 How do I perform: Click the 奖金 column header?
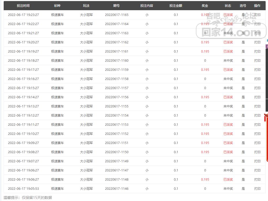(205, 6)
